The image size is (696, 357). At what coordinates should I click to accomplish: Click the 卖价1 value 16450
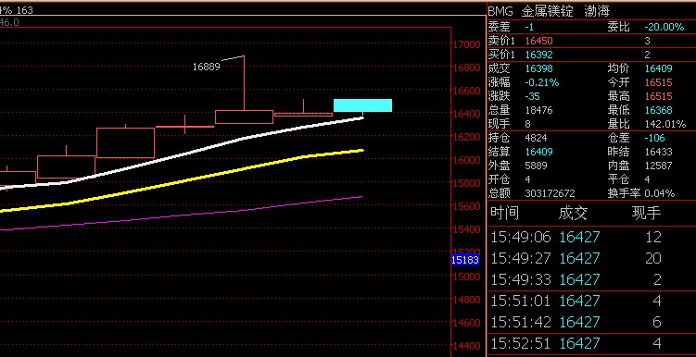point(538,42)
